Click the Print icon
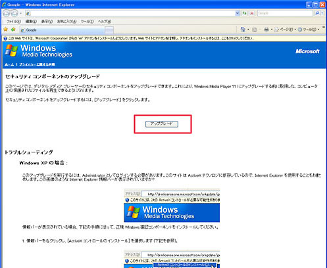Screen dimensions: 327x268 (266, 30)
